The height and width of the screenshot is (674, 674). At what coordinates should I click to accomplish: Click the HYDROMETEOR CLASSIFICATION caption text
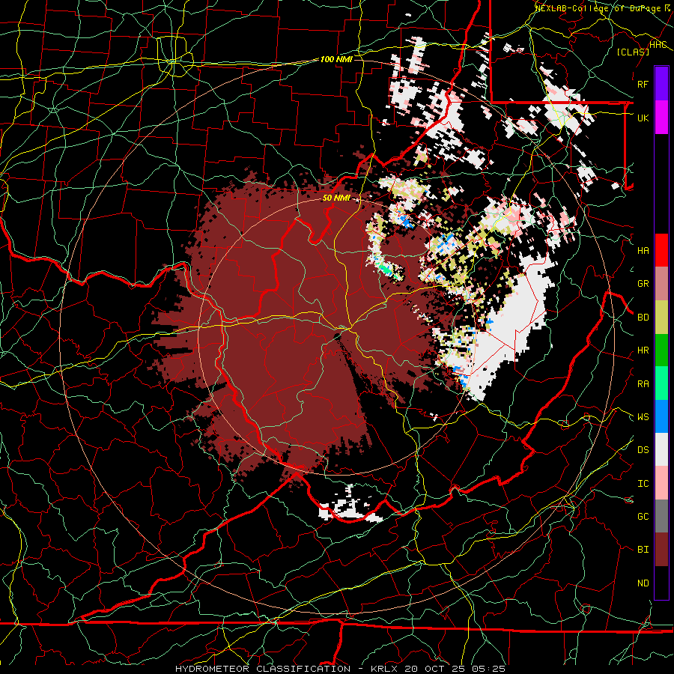(263, 669)
